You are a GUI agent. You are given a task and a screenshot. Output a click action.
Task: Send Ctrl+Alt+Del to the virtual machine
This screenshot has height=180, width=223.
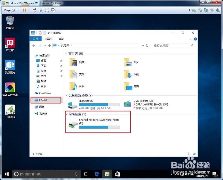pos(35,10)
